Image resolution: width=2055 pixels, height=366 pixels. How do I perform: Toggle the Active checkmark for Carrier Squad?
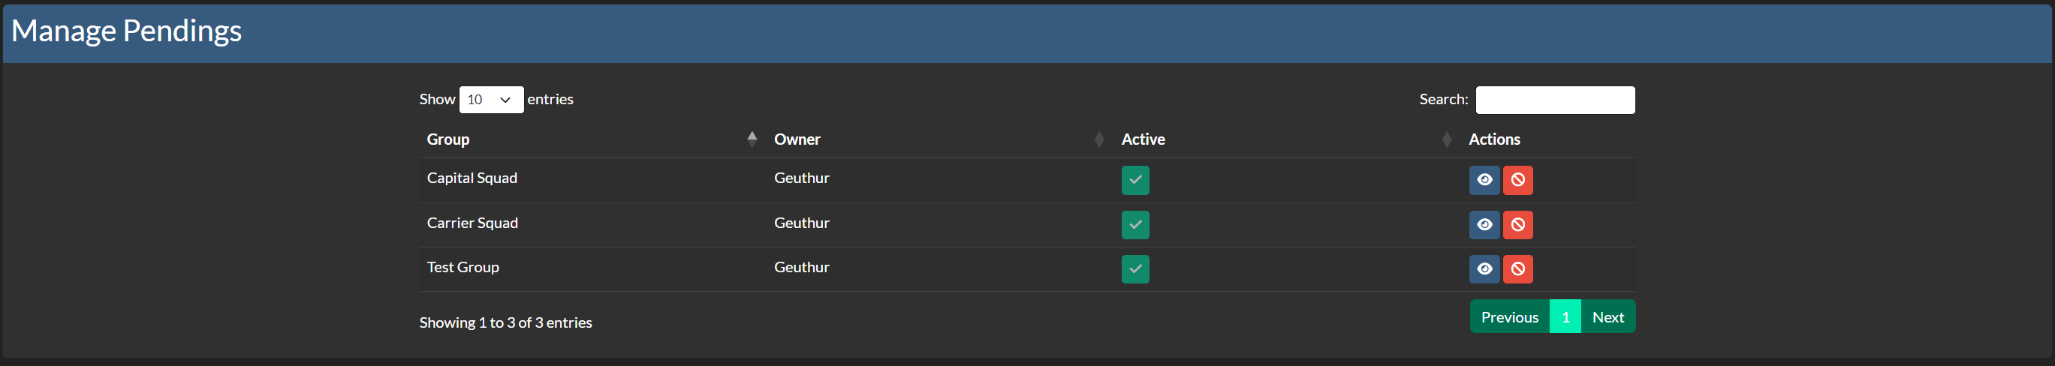click(x=1134, y=225)
